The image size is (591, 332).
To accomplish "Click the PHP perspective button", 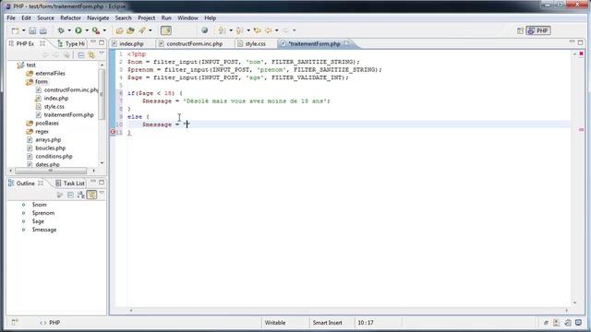I will (x=538, y=30).
